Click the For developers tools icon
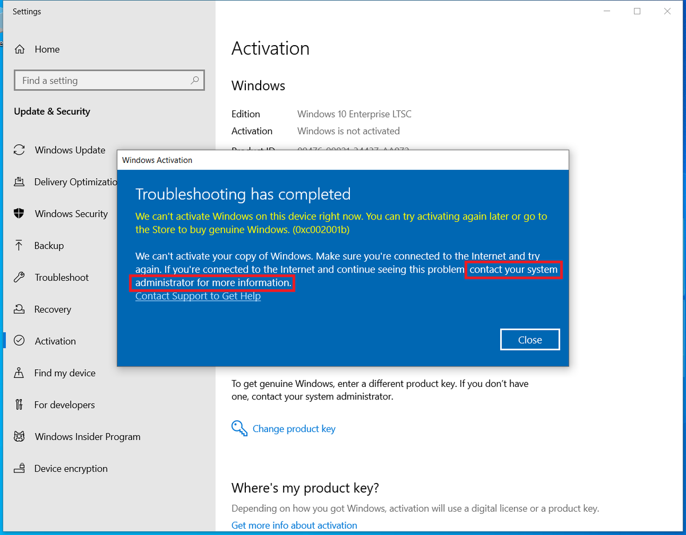This screenshot has height=535, width=686. point(19,405)
